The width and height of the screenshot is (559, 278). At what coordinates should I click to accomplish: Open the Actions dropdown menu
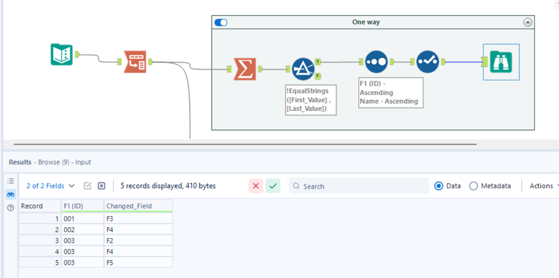coord(543,186)
